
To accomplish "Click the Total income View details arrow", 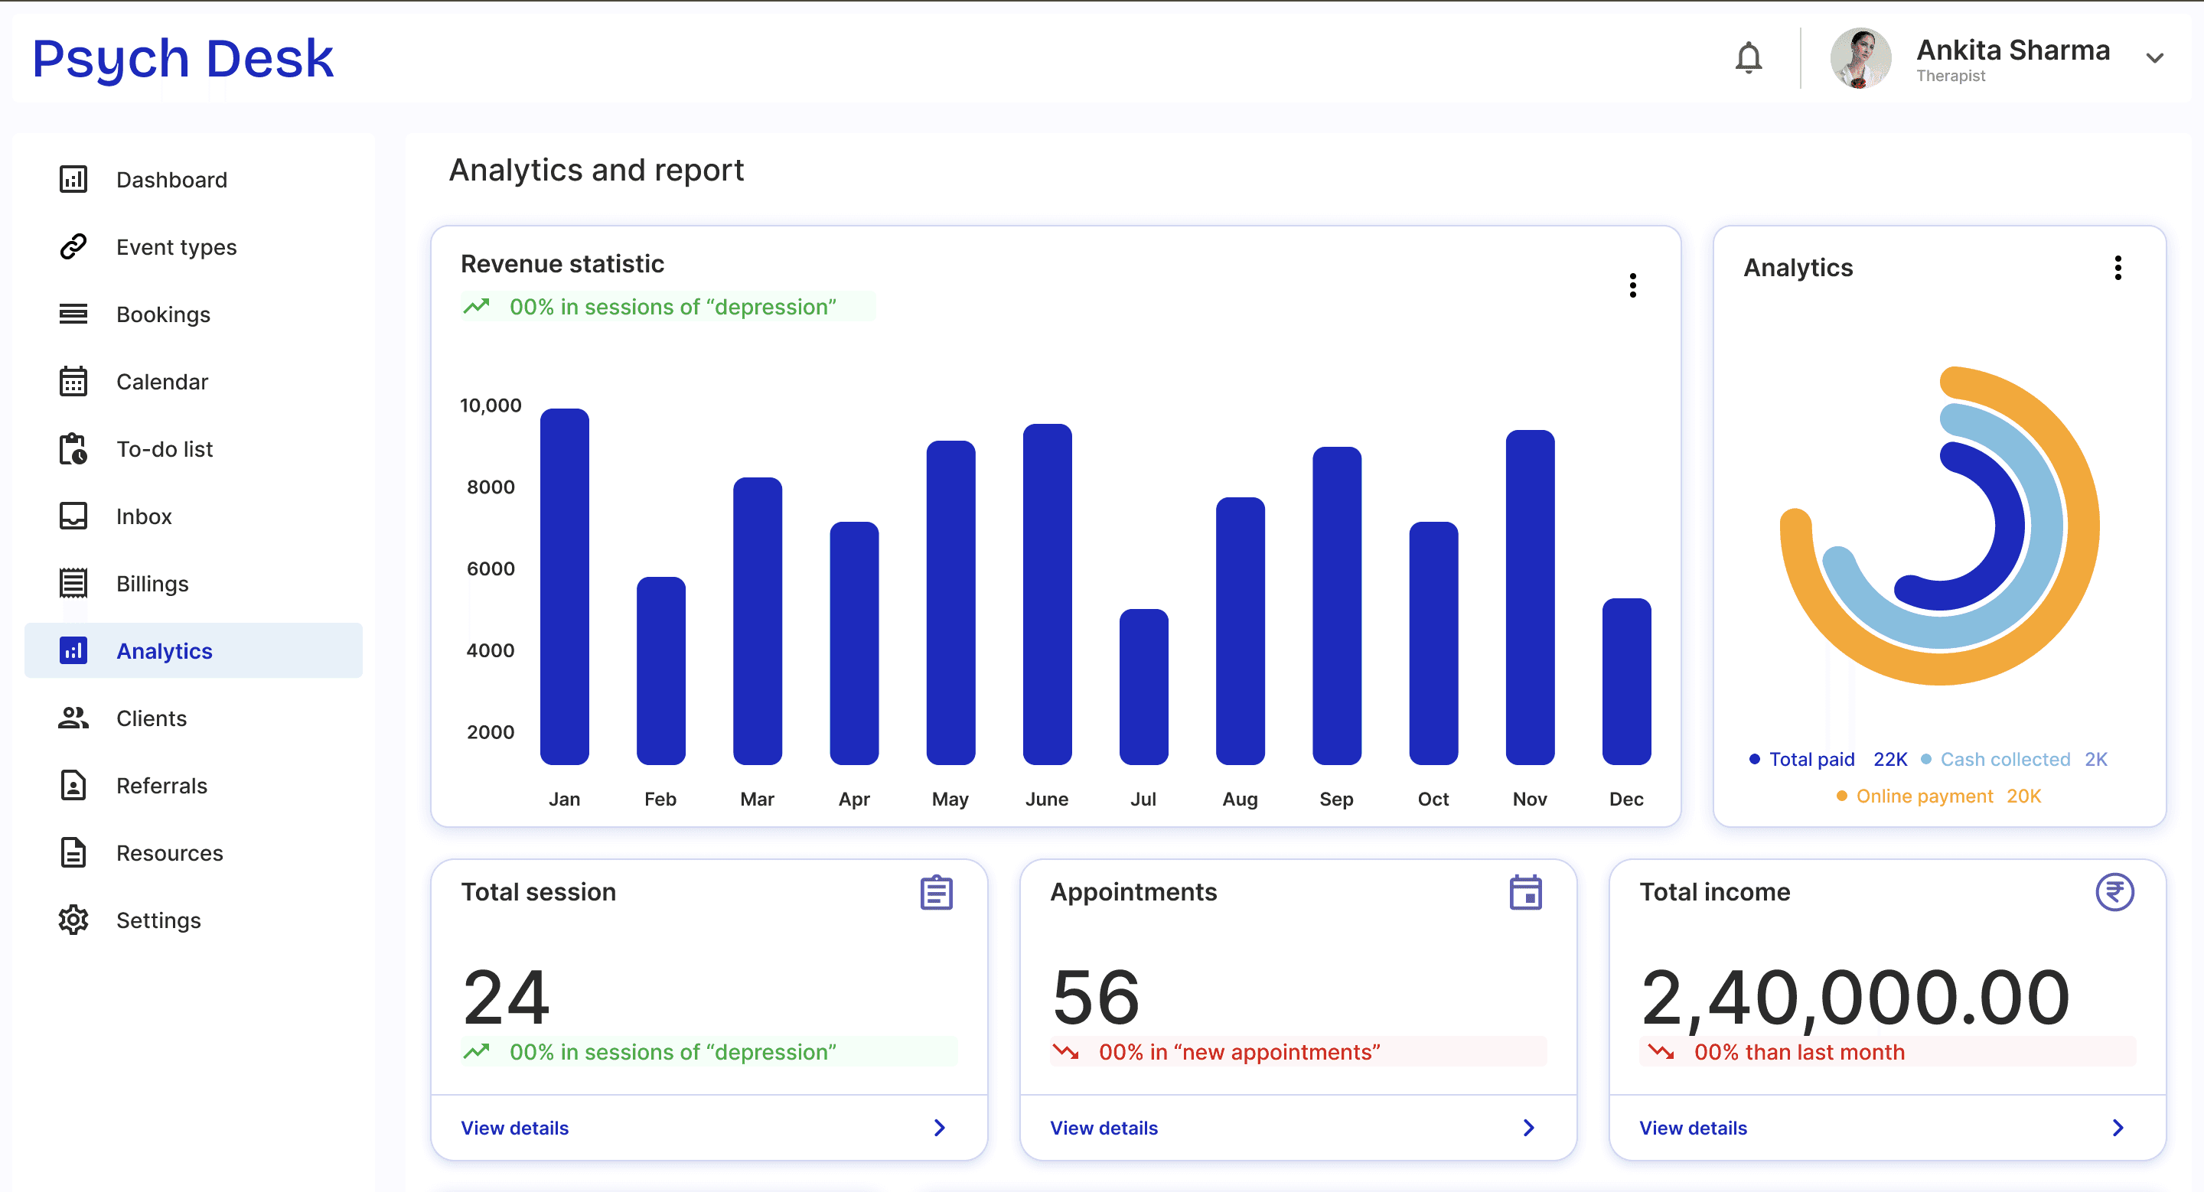I will pos(2118,1128).
